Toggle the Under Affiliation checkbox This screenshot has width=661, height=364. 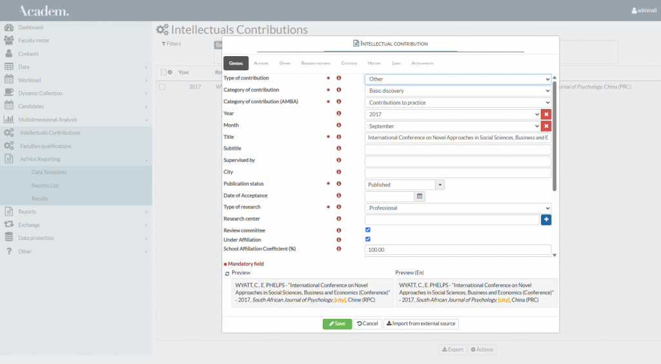point(368,239)
